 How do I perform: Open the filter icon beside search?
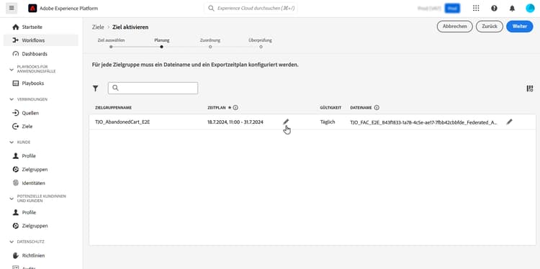tap(95, 88)
